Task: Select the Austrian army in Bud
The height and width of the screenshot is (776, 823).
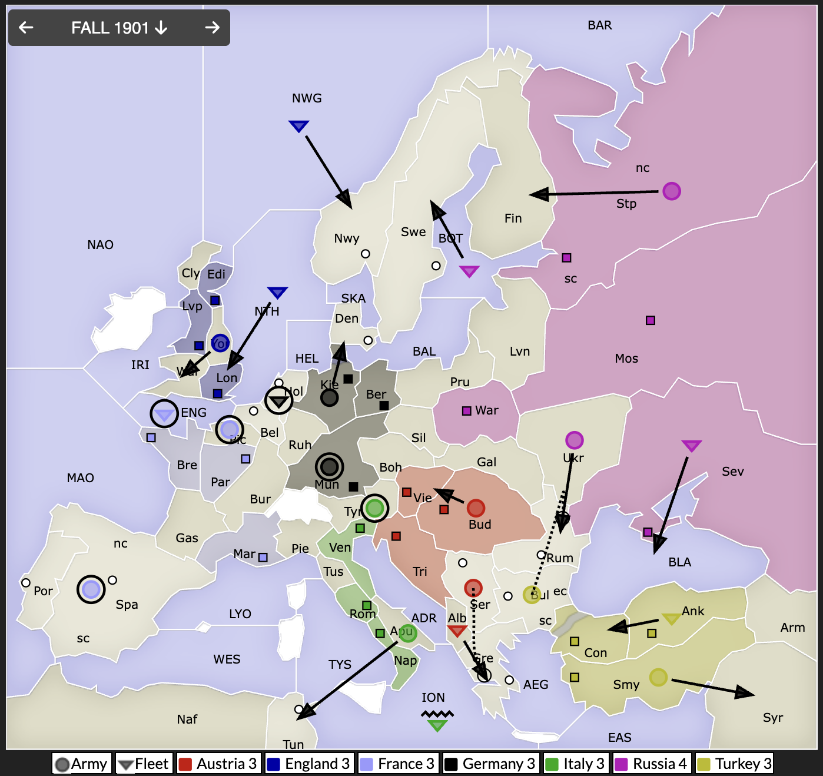Action: tap(476, 508)
